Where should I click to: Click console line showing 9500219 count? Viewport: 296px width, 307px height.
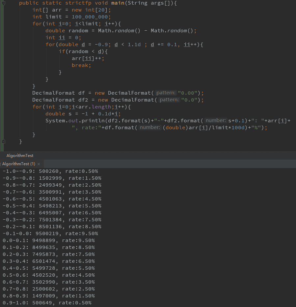[50, 233]
